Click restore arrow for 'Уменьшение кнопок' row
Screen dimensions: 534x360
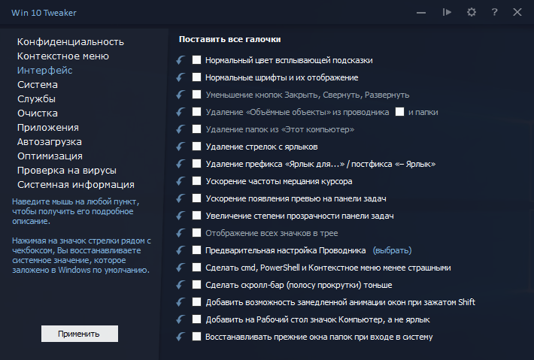point(181,95)
